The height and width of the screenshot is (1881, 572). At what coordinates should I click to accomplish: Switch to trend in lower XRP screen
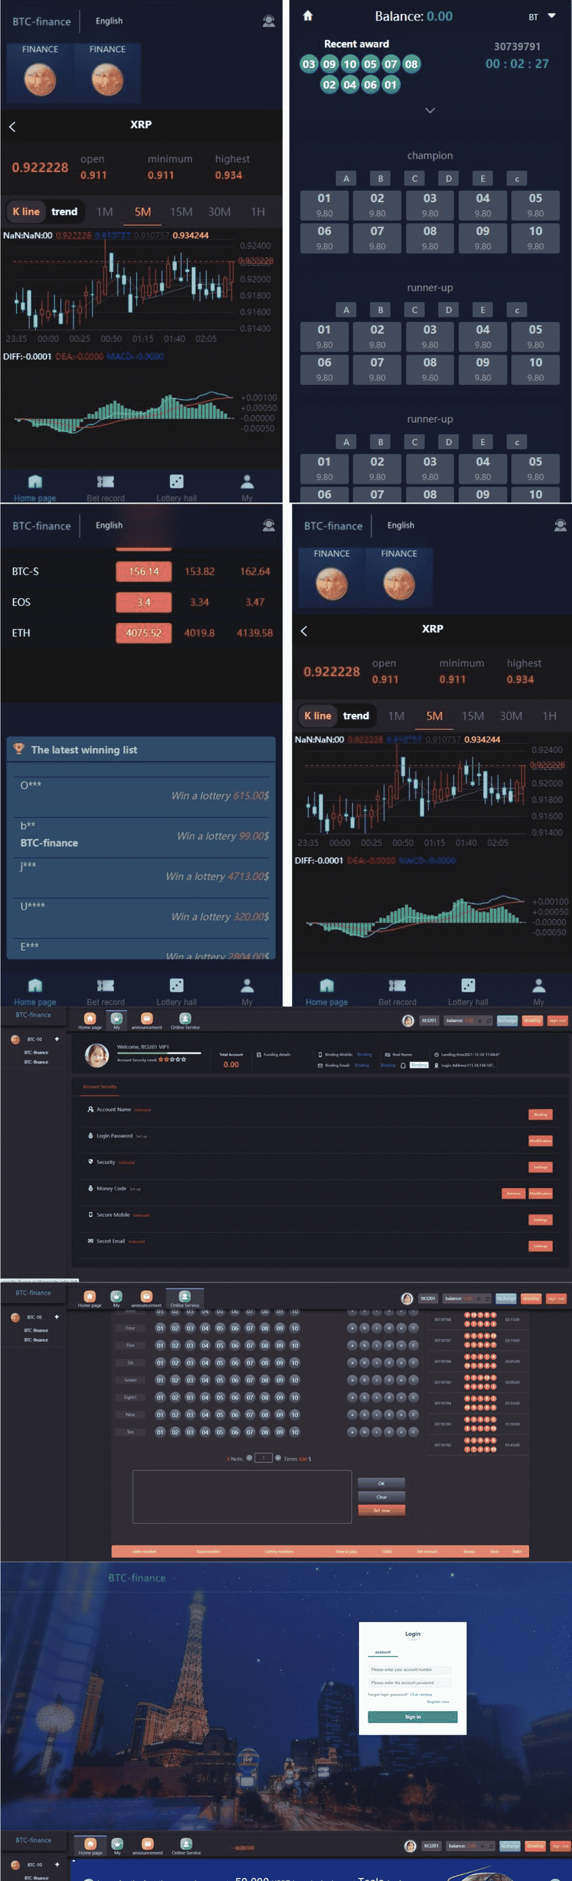(x=356, y=716)
